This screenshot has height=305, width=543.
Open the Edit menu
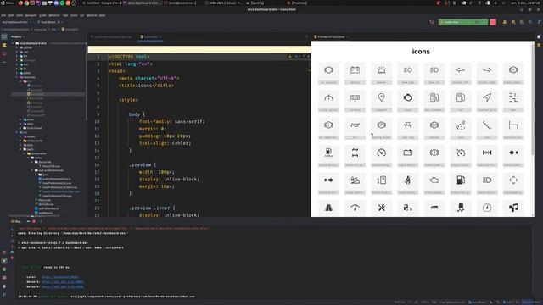coord(11,15)
